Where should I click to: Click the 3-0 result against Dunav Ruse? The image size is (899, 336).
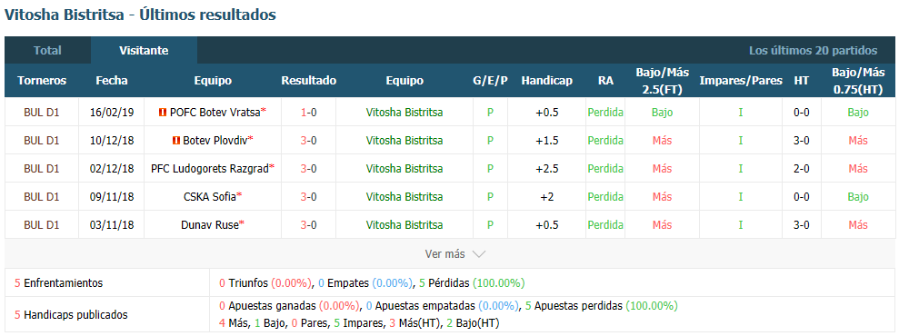click(308, 225)
